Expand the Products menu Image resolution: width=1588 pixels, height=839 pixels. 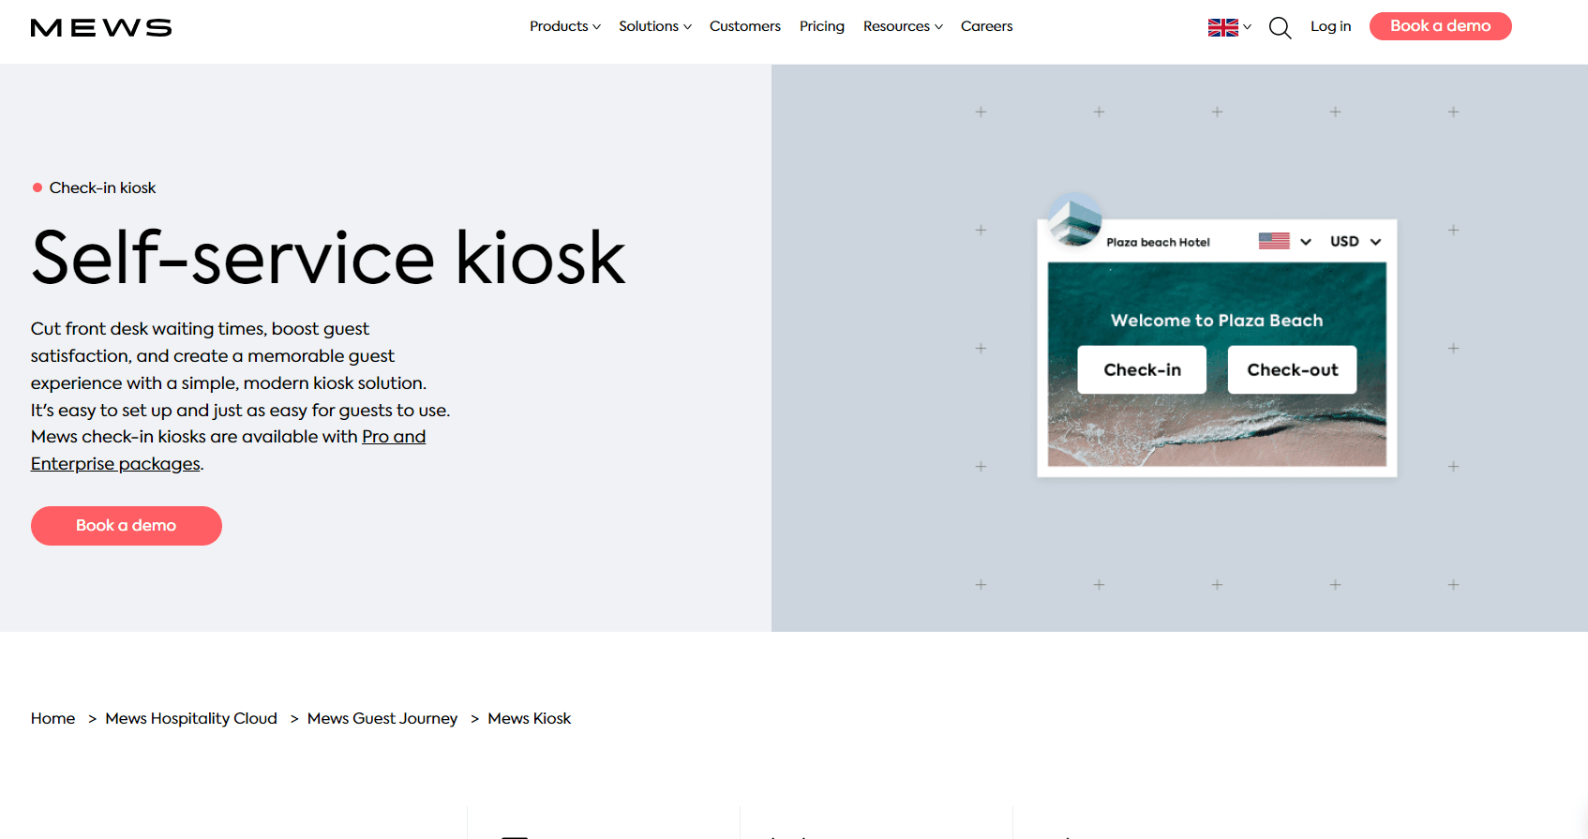point(564,26)
